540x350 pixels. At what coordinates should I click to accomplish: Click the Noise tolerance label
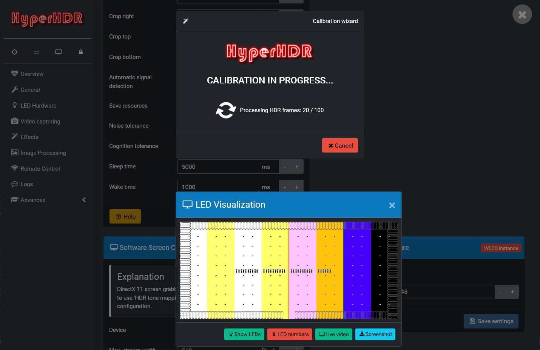(x=129, y=126)
